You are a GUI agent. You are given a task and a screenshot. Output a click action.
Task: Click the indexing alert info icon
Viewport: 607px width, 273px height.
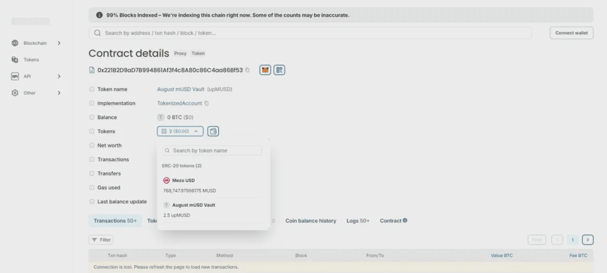99,15
